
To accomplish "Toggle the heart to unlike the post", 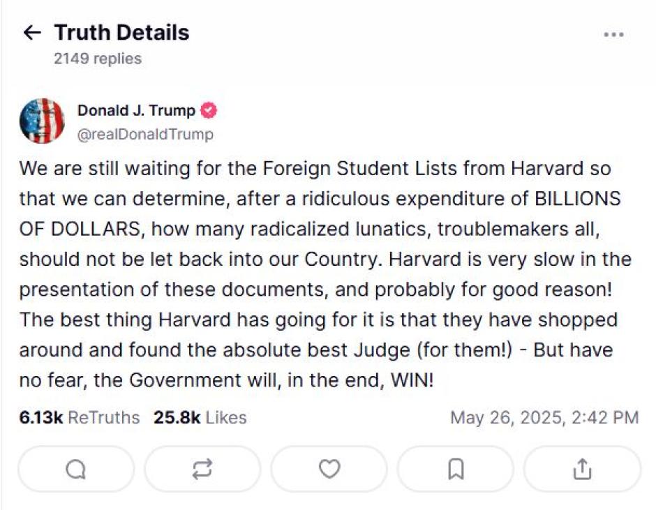I will point(328,469).
